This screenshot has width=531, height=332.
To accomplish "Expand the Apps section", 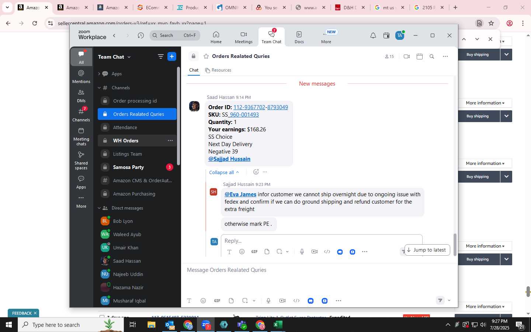I will (x=99, y=74).
